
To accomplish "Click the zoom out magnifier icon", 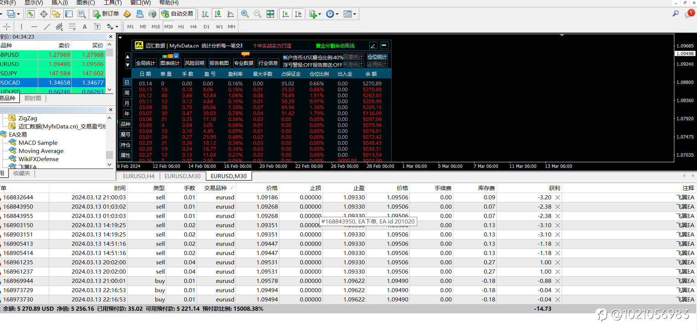I will [257, 14].
